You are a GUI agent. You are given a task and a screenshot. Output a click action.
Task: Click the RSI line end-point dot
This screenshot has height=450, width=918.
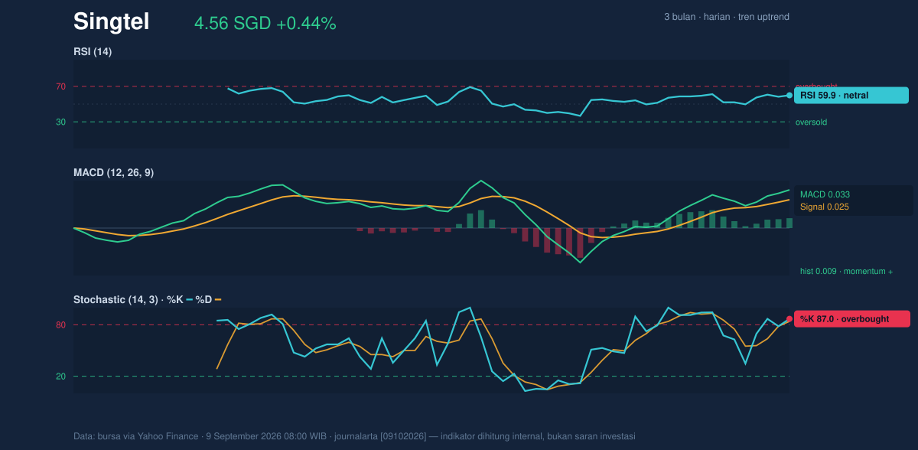pos(789,96)
